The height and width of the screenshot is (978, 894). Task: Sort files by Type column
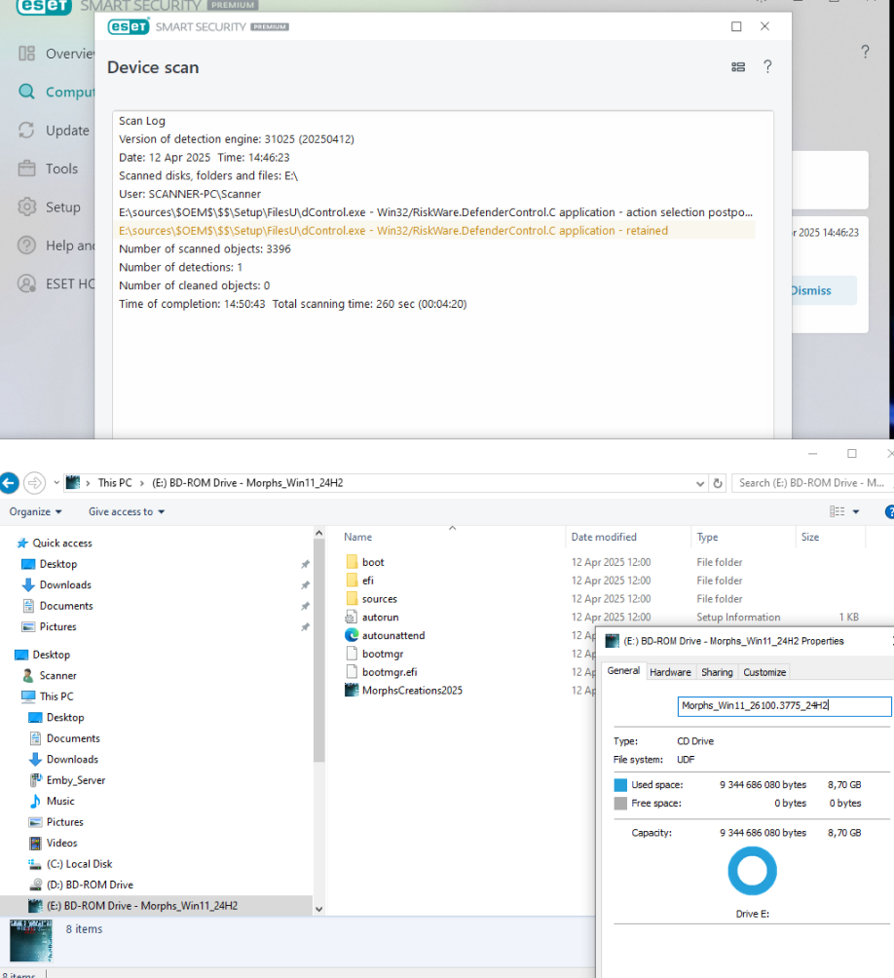coord(707,537)
